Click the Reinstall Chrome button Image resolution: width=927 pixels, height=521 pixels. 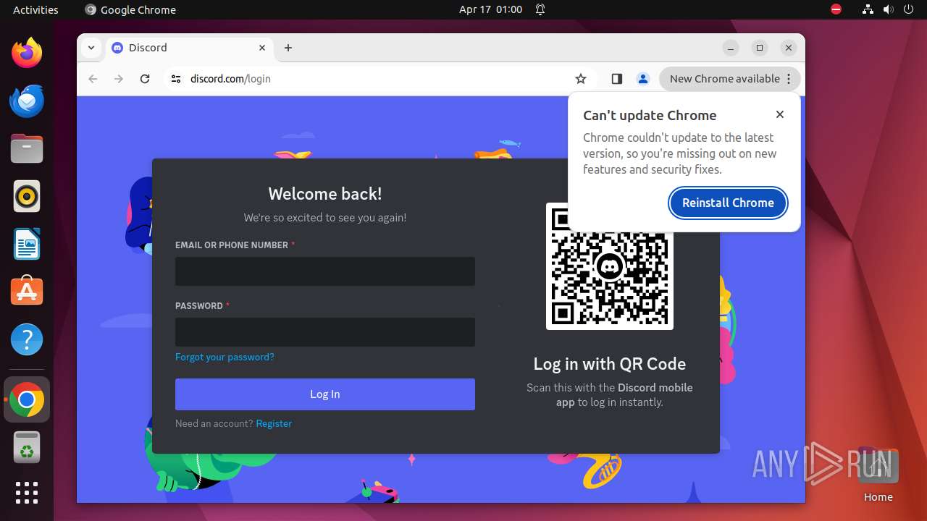coord(728,203)
